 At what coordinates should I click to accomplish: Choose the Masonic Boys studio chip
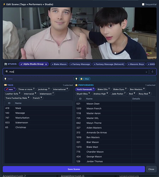tap(136, 64)
